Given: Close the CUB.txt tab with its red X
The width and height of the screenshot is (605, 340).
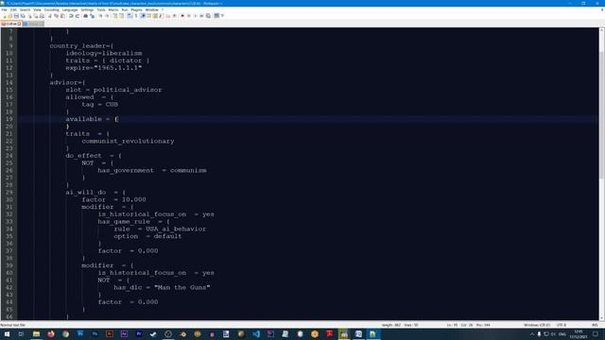Looking at the screenshot, I should [19, 24].
